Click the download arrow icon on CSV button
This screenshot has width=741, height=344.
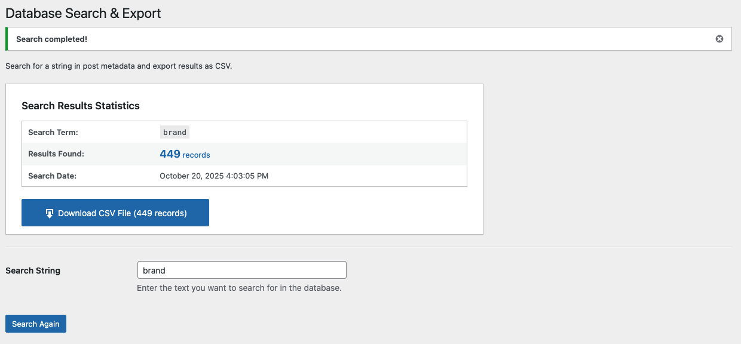point(50,213)
